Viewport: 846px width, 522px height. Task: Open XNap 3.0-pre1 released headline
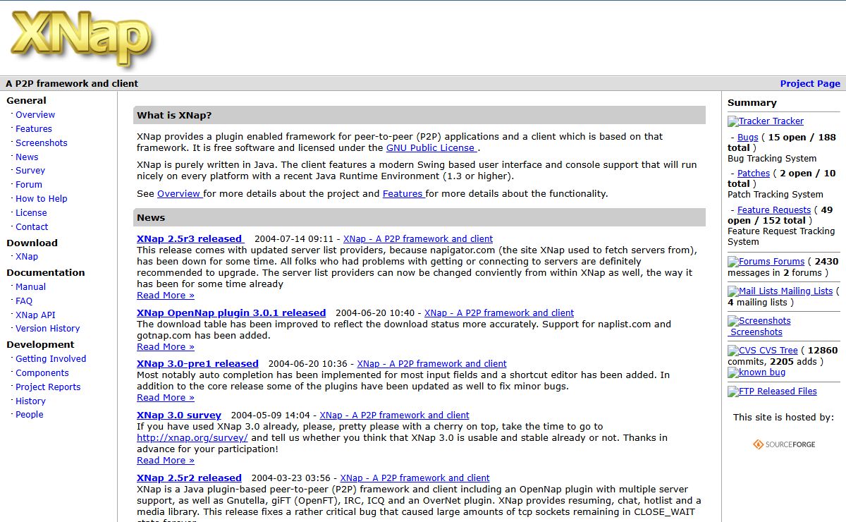(x=197, y=364)
